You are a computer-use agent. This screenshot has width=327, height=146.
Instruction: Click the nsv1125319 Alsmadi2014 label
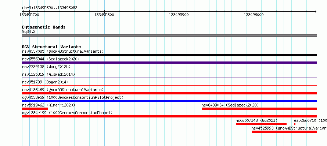(48, 74)
